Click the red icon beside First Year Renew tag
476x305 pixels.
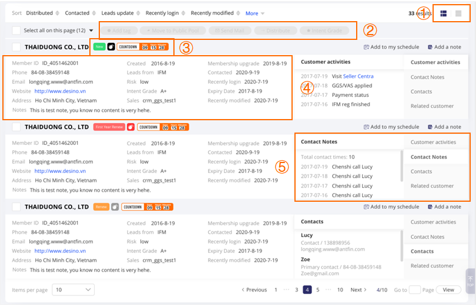[x=131, y=127]
